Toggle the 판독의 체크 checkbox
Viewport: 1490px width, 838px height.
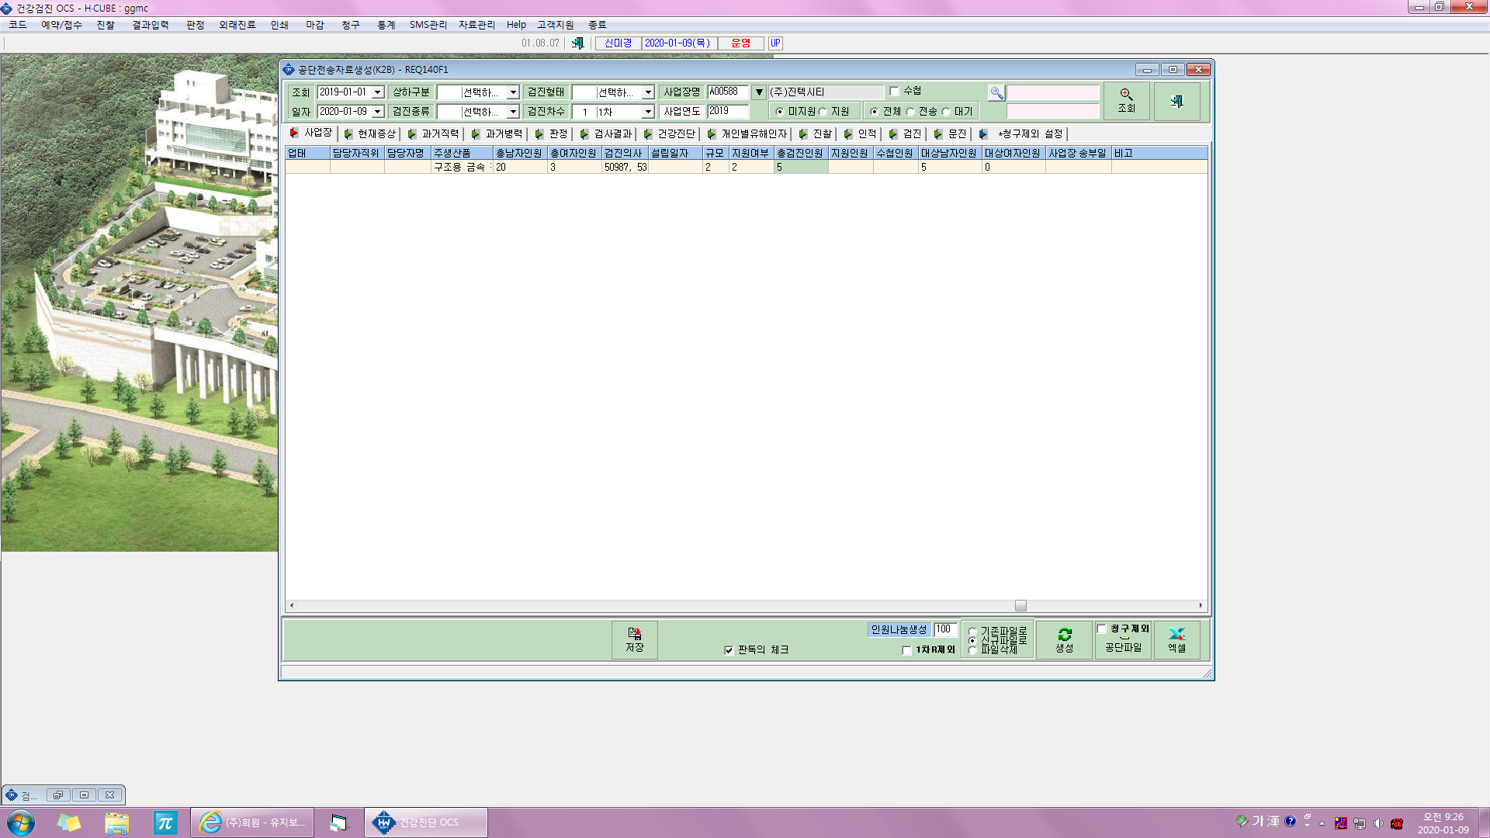coord(729,650)
